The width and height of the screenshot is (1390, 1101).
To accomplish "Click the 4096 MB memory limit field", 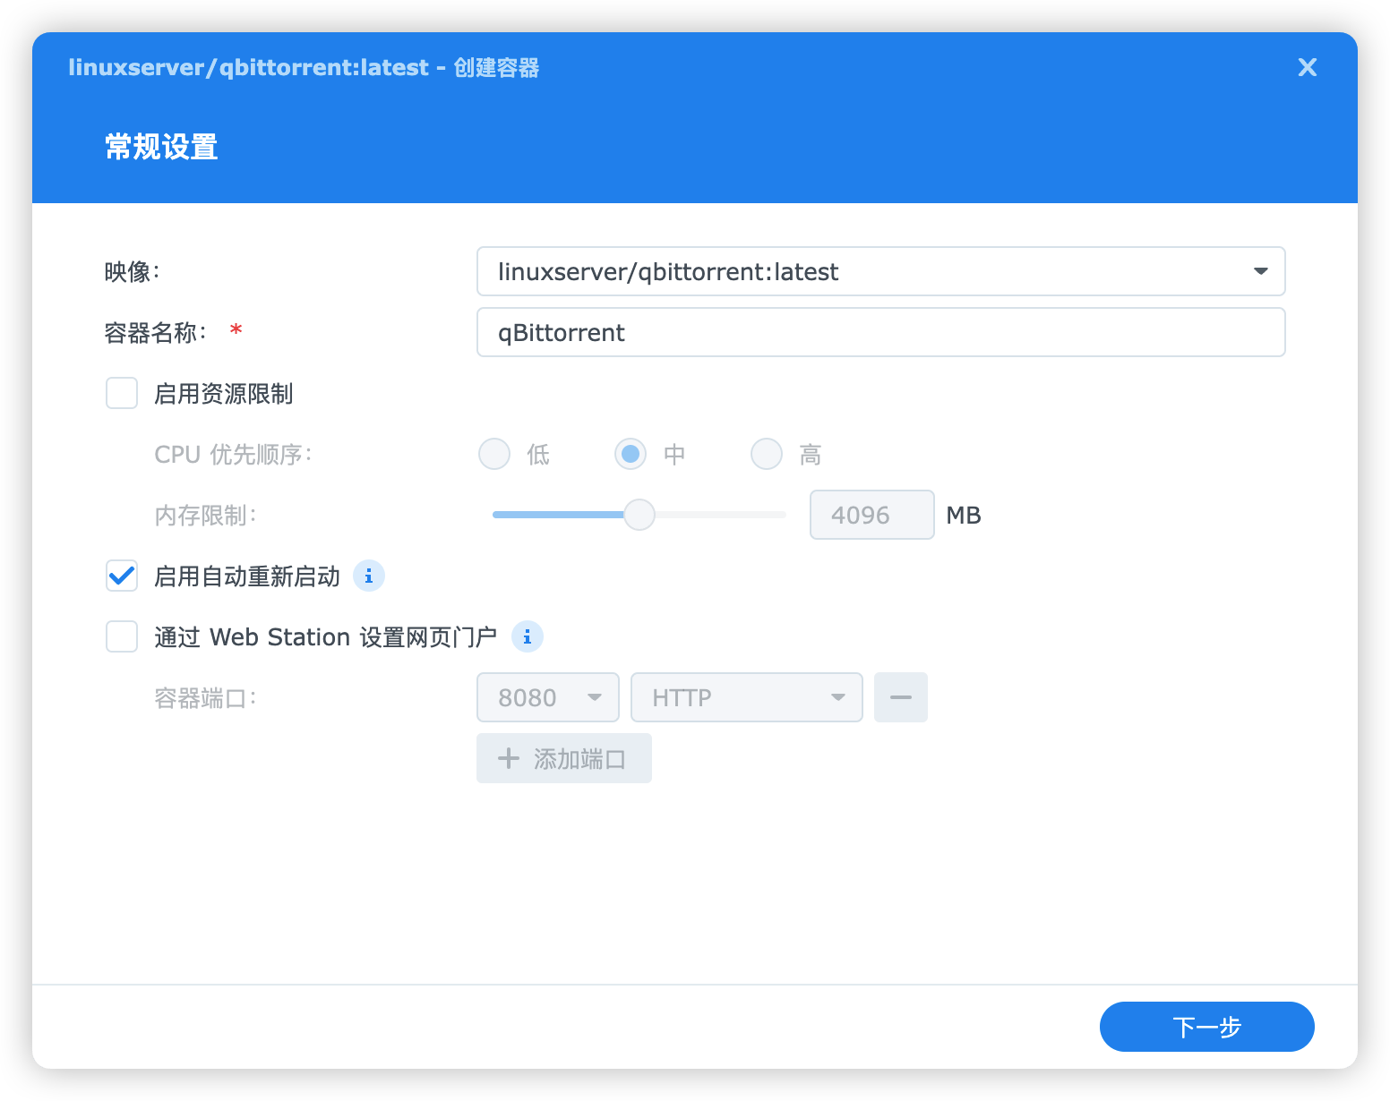I will (871, 515).
